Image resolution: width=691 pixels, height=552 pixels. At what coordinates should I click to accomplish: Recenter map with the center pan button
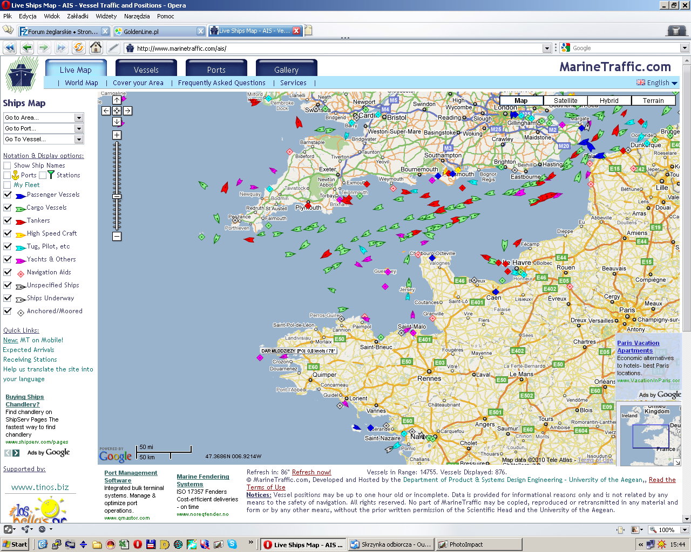[117, 111]
